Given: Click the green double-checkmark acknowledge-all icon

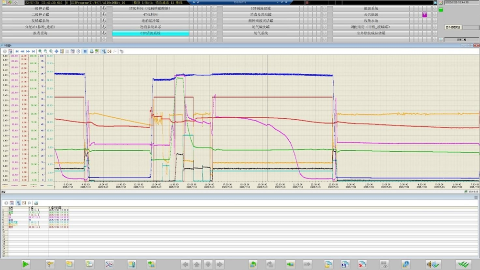Looking at the screenshot, I should click(463, 264).
